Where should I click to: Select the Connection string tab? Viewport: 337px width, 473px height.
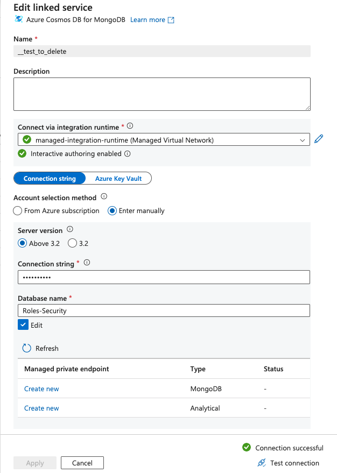49,179
